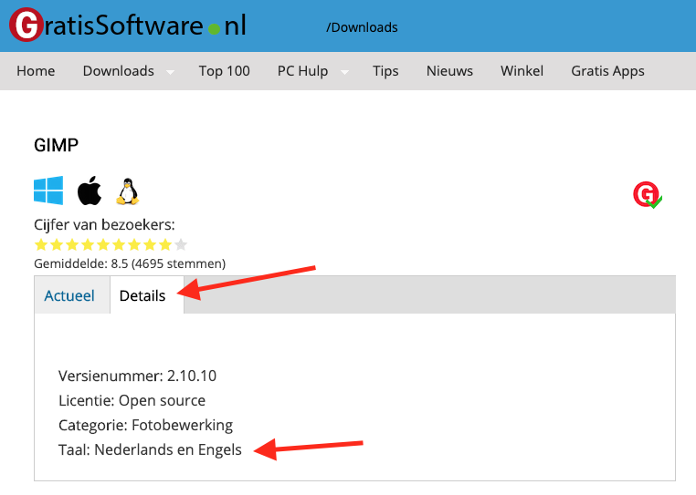Click the /Downloads breadcrumb link

[x=362, y=27]
